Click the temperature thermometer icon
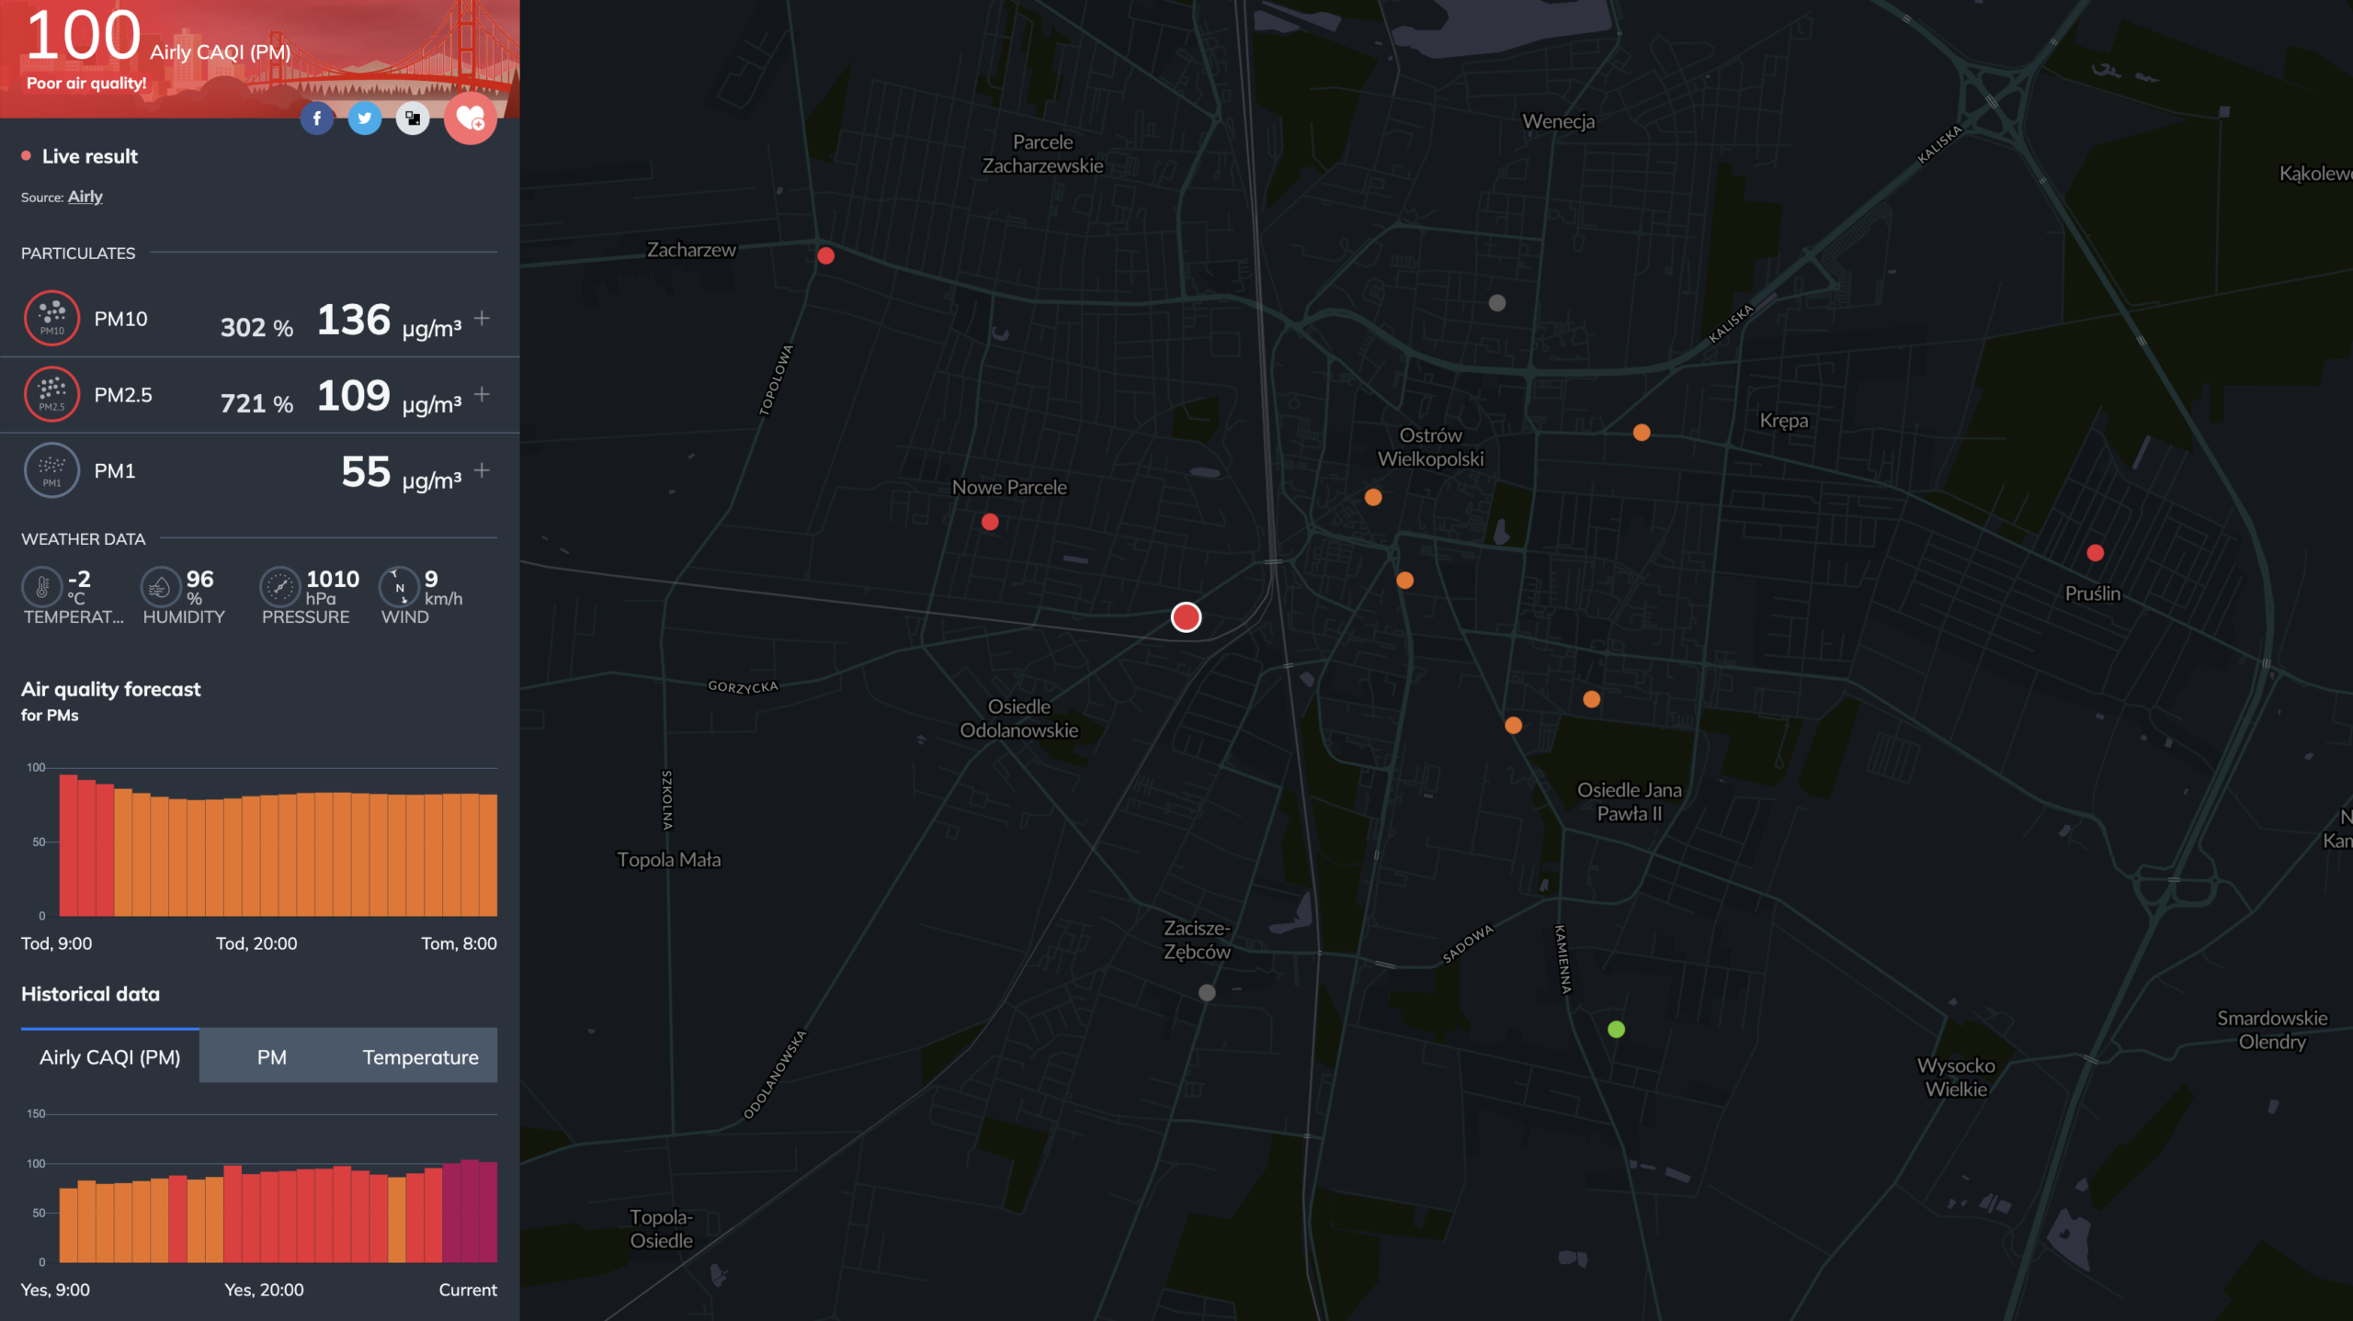 point(42,586)
